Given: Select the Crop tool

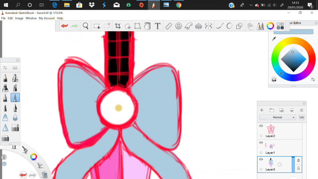Looking at the screenshot, I should [x=117, y=26].
